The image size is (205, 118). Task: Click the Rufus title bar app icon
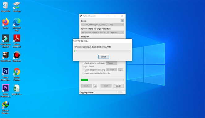[x=81, y=16]
